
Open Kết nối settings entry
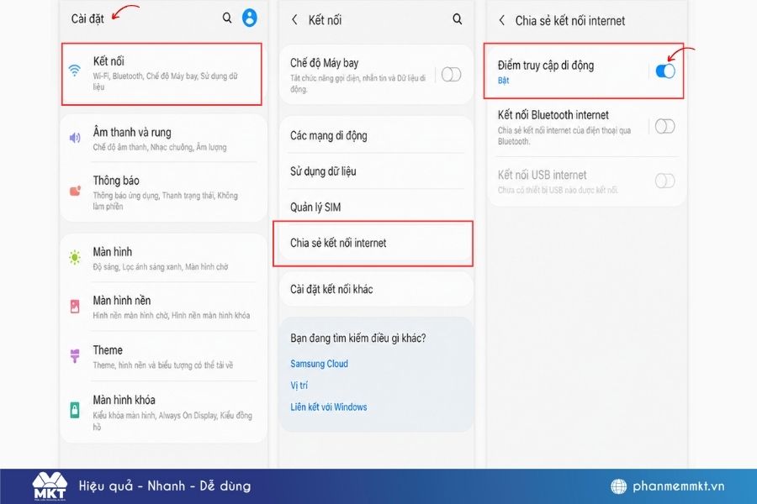coord(161,74)
